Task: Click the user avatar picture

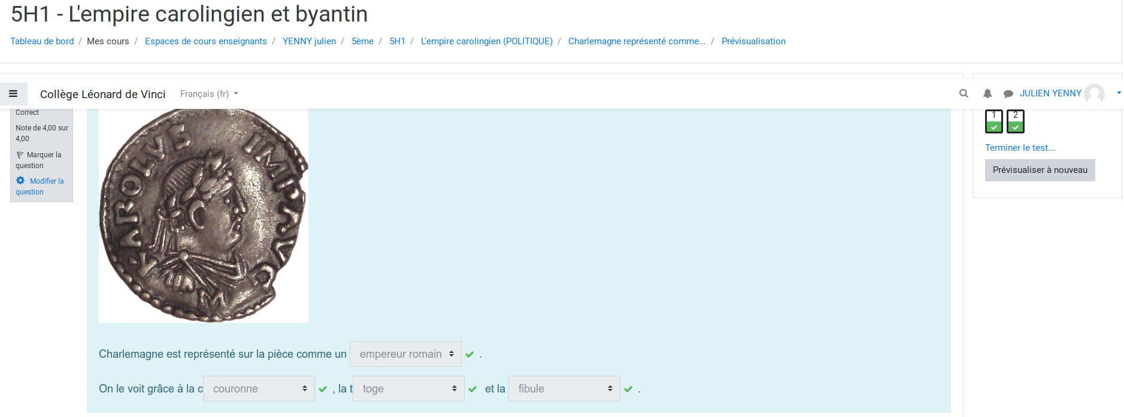Action: [1094, 93]
